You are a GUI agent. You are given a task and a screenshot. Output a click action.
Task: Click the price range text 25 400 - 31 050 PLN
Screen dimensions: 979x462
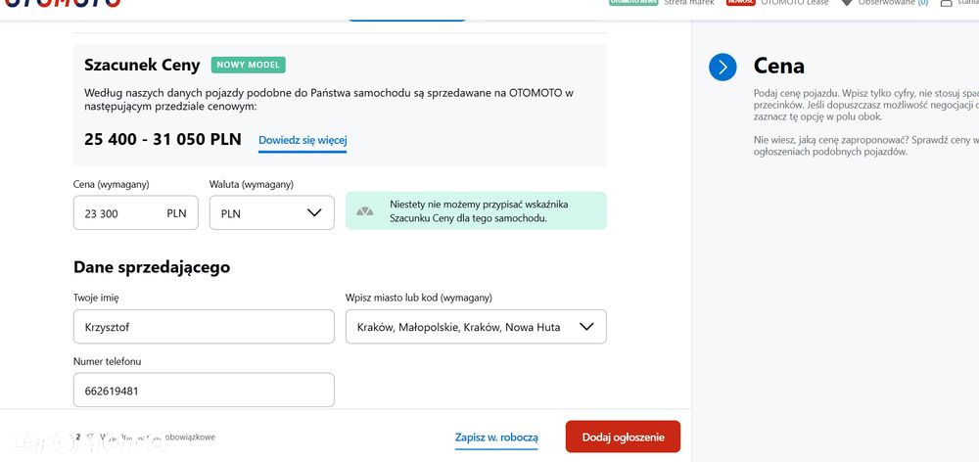(163, 139)
